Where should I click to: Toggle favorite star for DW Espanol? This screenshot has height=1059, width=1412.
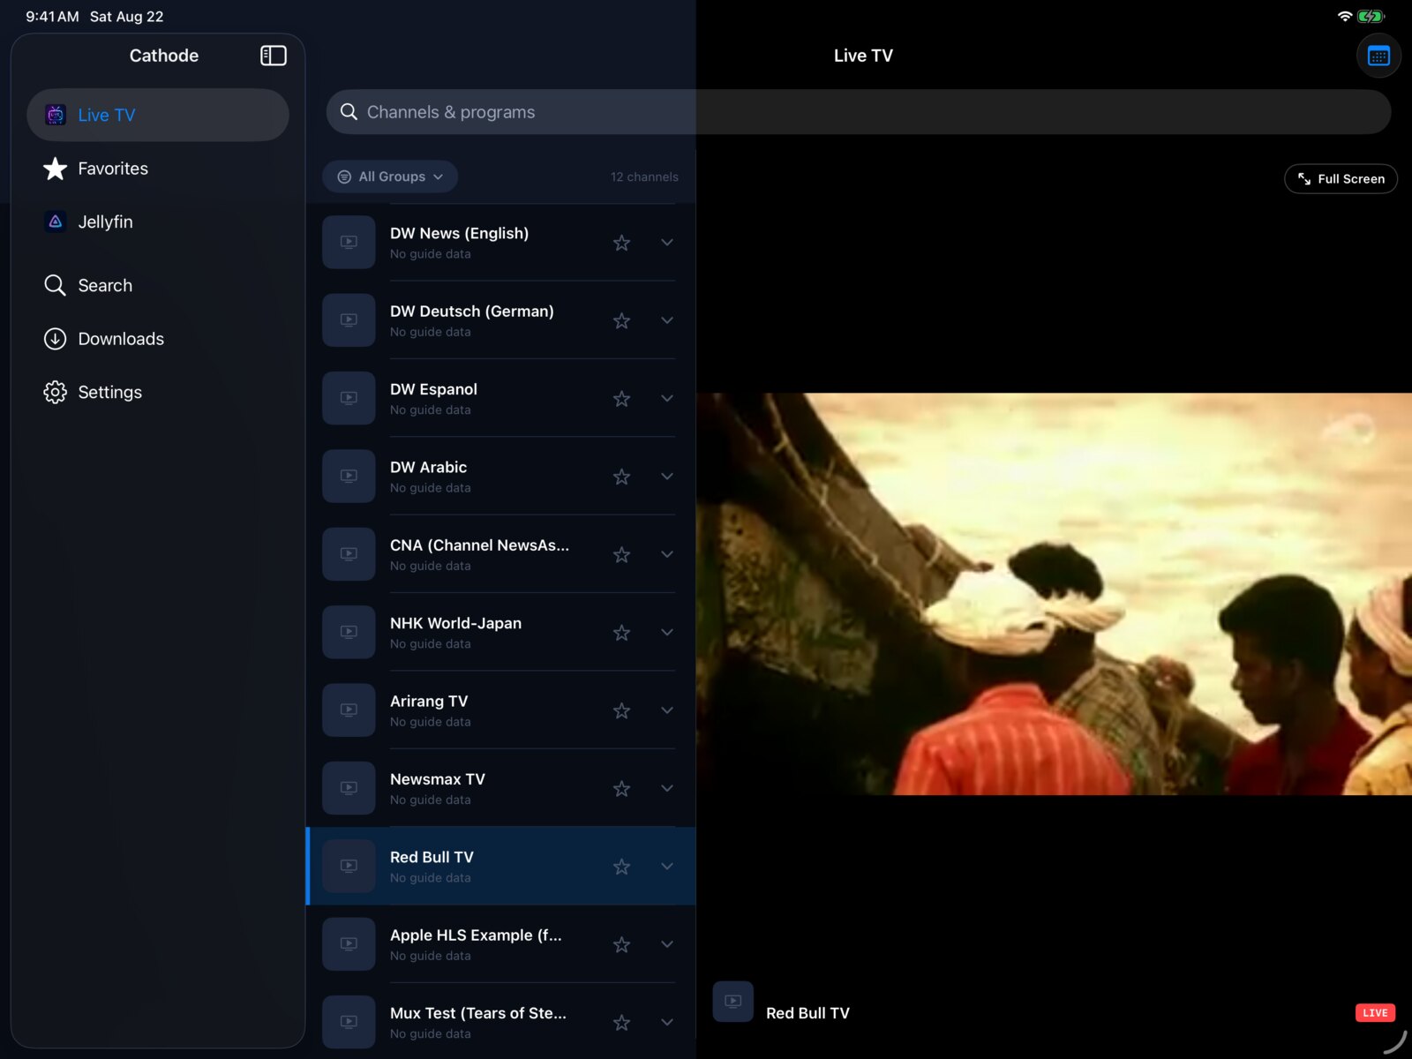click(x=621, y=399)
